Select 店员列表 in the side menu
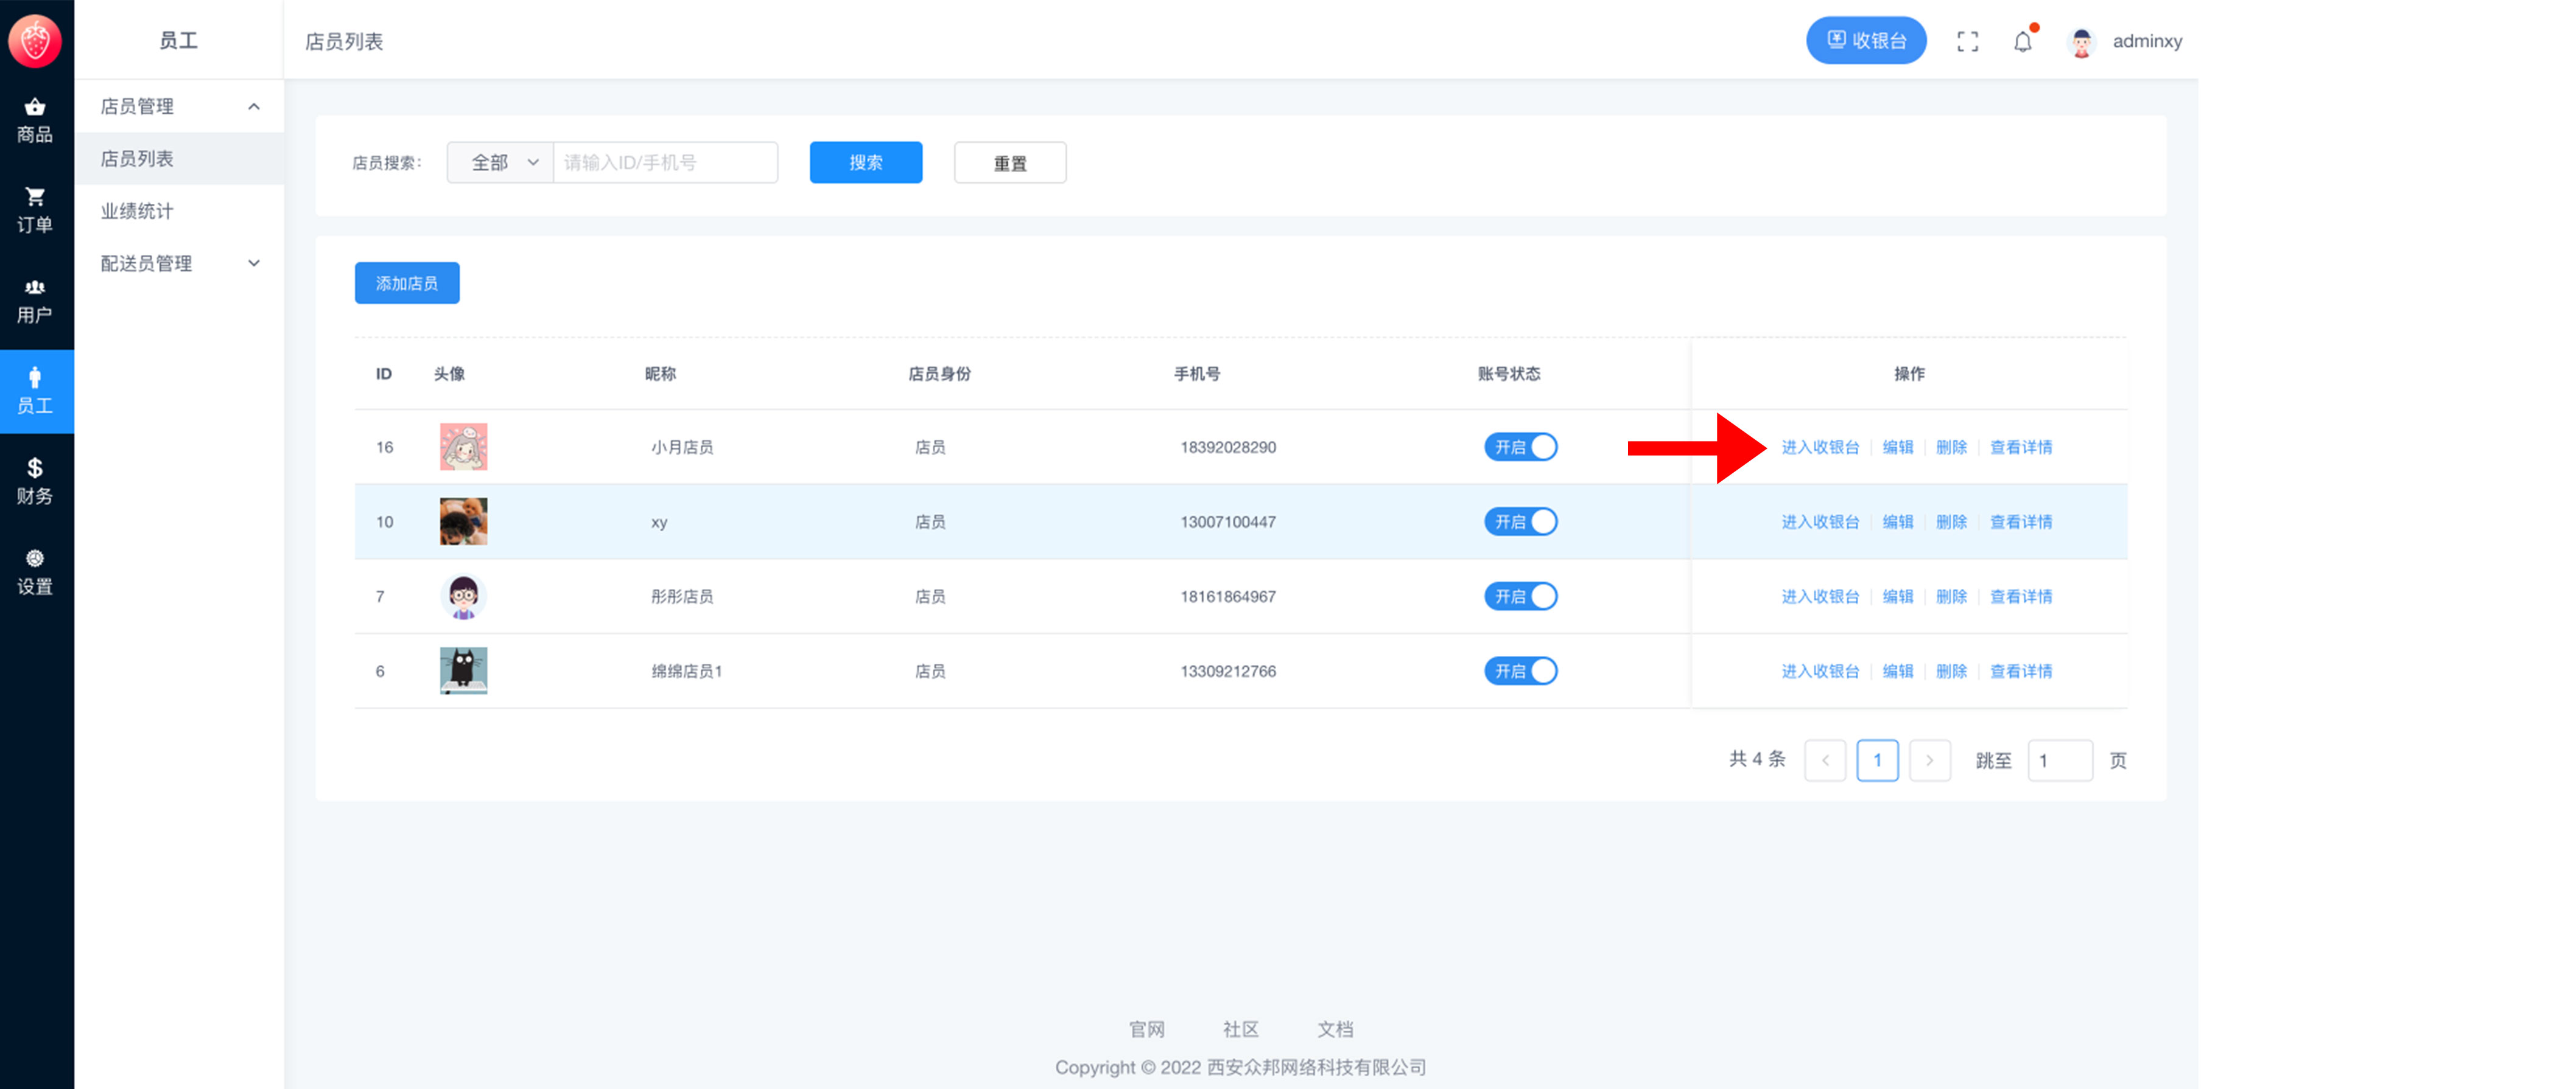Viewport: 2576px width, 1089px height. [179, 158]
